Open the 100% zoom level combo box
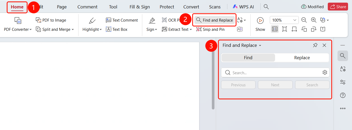This screenshot has height=130, width=352. [284, 20]
